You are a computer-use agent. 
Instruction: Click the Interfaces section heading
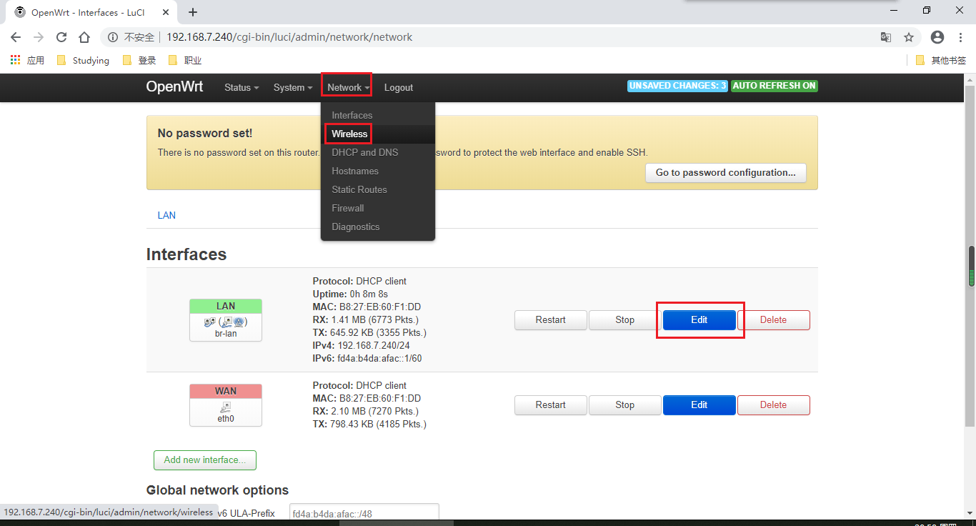(x=186, y=254)
